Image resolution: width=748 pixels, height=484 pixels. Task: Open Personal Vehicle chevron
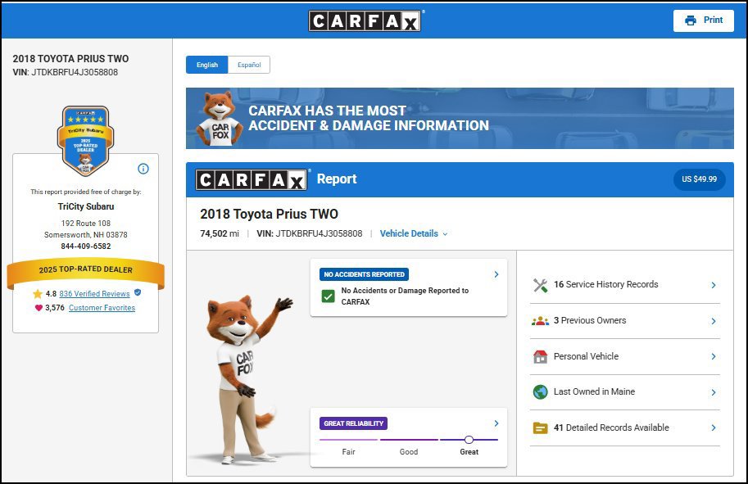point(713,356)
